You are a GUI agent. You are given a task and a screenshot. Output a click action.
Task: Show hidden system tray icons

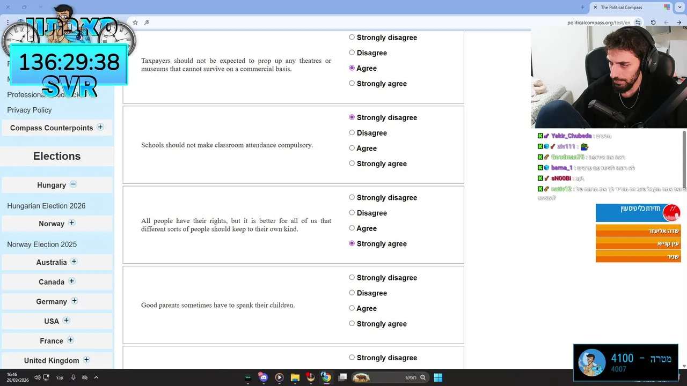coord(96,377)
